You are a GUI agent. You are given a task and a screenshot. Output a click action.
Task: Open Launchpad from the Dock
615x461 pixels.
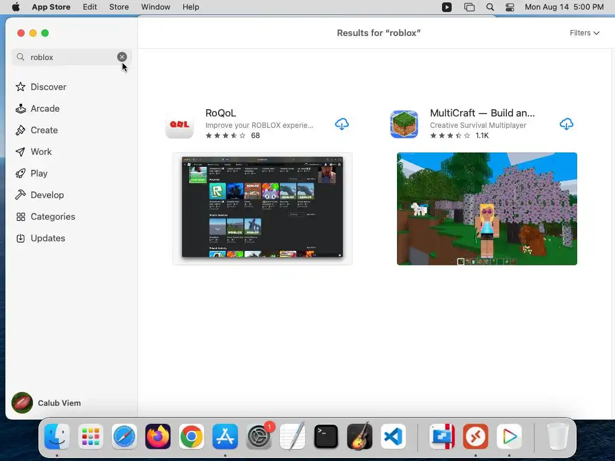tap(91, 436)
